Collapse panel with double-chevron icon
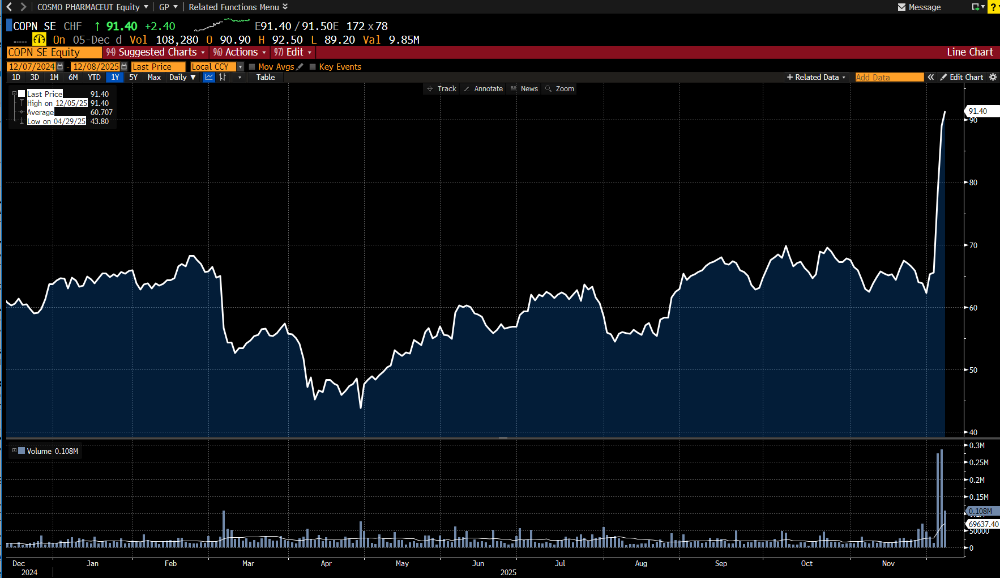 931,77
